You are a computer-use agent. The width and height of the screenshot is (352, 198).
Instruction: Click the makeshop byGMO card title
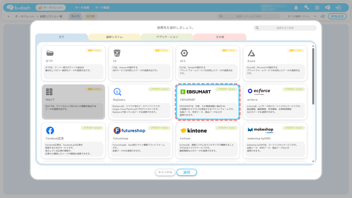click(259, 139)
